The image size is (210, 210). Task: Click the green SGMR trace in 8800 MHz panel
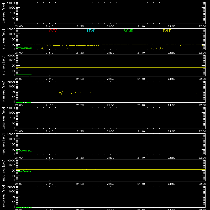24,171
